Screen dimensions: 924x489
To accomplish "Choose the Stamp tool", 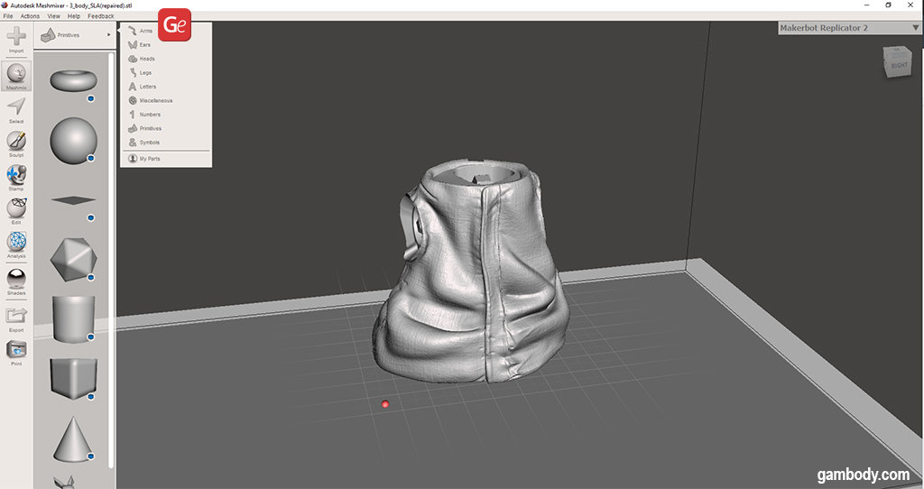I will [x=16, y=175].
